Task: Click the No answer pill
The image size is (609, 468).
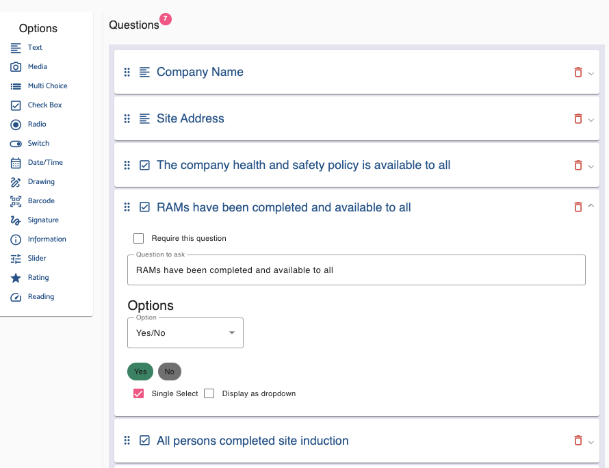Action: (x=170, y=372)
